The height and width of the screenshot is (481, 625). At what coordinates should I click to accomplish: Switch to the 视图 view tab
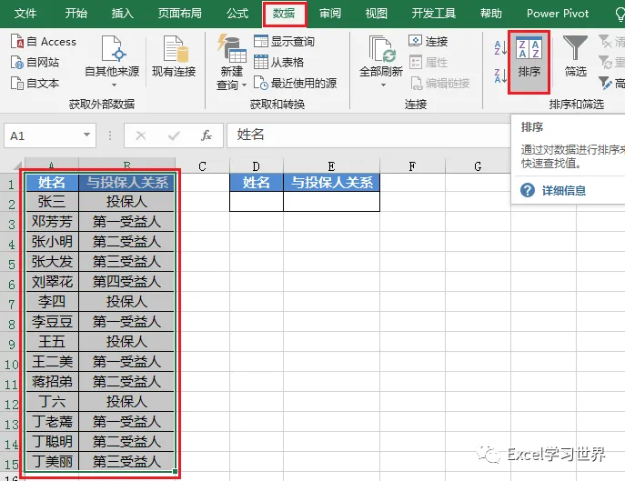pos(377,14)
